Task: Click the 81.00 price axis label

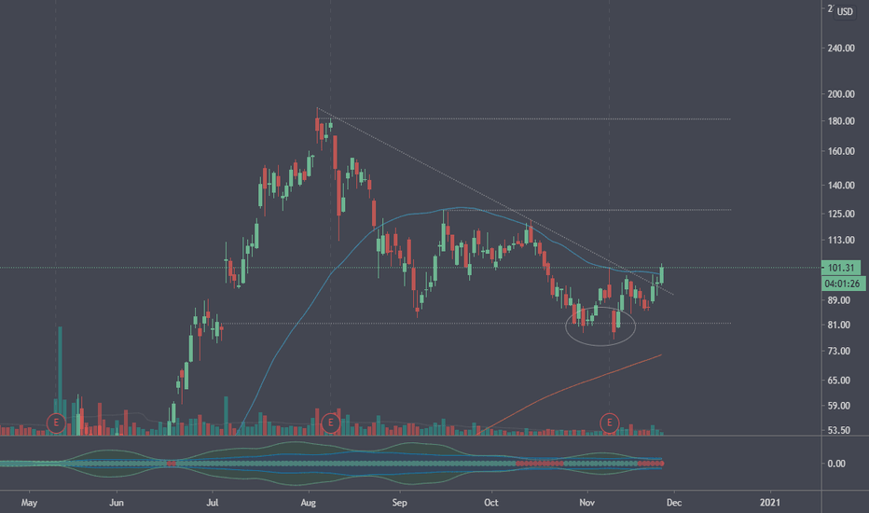Action: pyautogui.click(x=838, y=325)
